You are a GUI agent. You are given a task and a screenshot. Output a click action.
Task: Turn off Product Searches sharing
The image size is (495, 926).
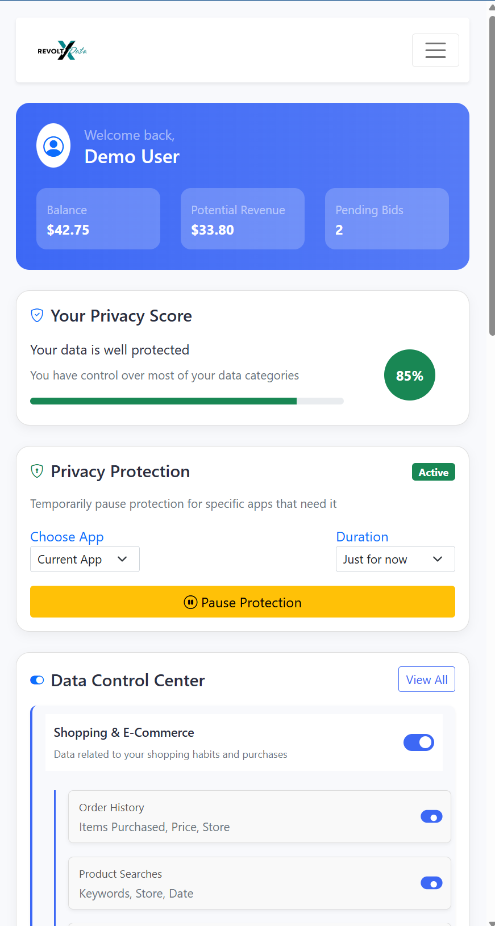pos(431,883)
